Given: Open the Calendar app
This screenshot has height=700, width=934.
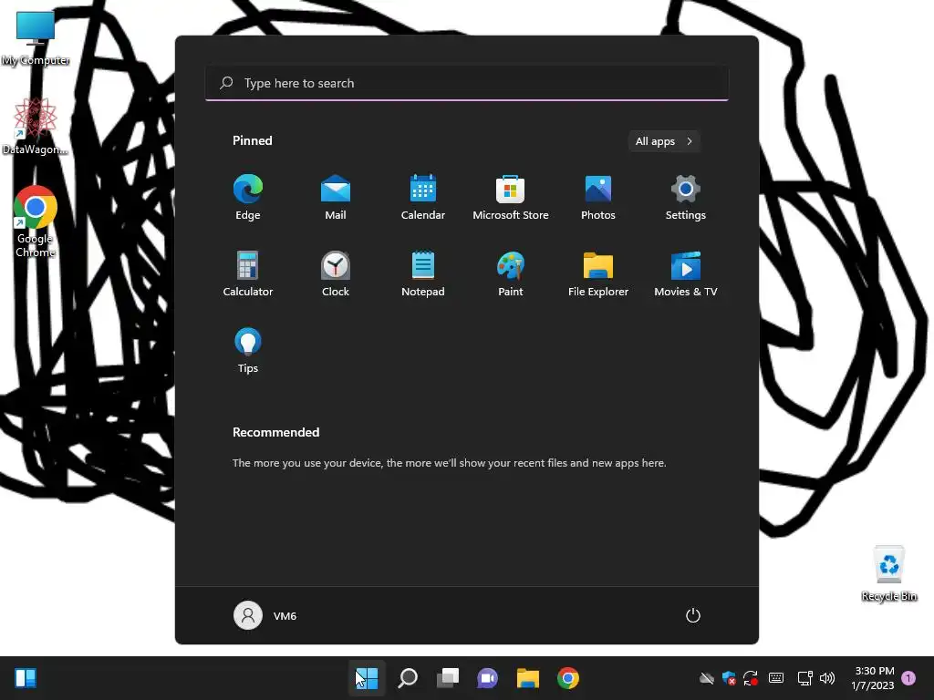Looking at the screenshot, I should tap(423, 197).
